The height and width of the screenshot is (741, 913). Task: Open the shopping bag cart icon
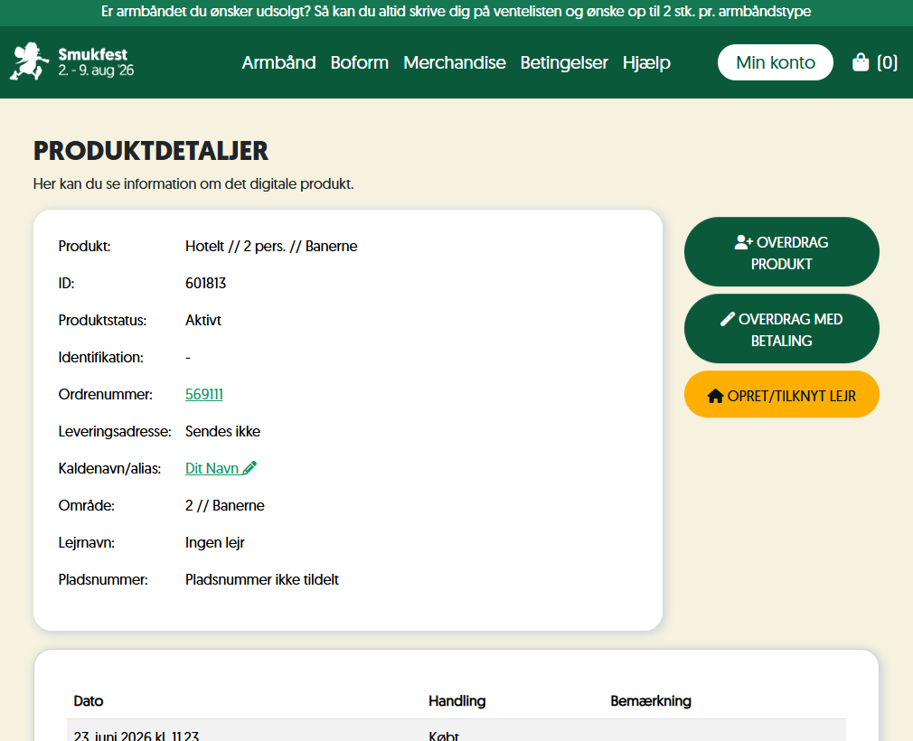coord(860,61)
